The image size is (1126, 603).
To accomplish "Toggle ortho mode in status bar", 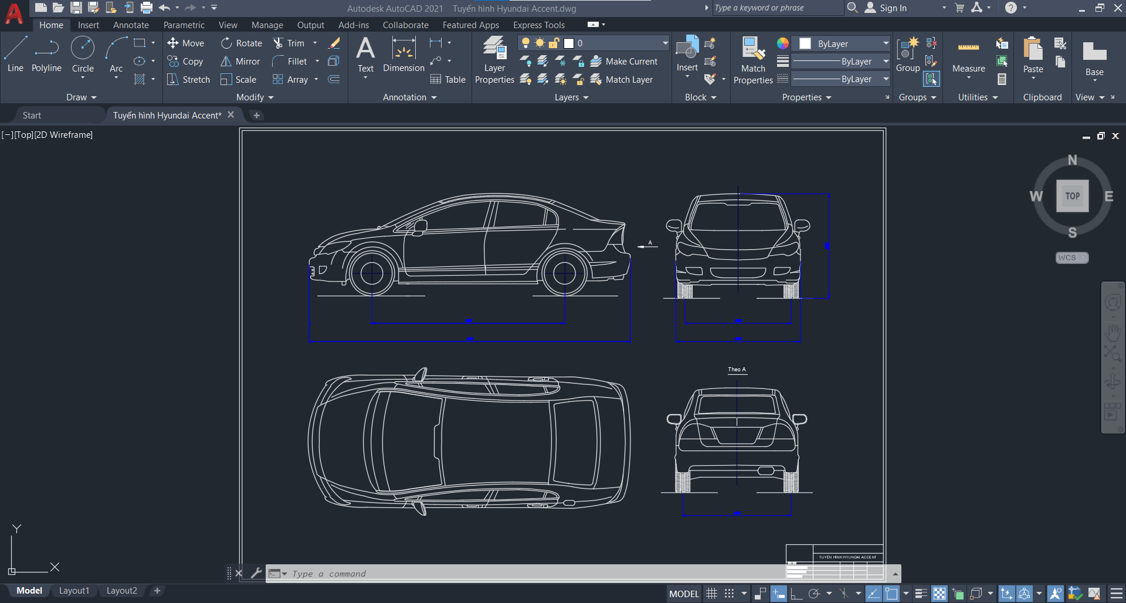I will tap(796, 594).
